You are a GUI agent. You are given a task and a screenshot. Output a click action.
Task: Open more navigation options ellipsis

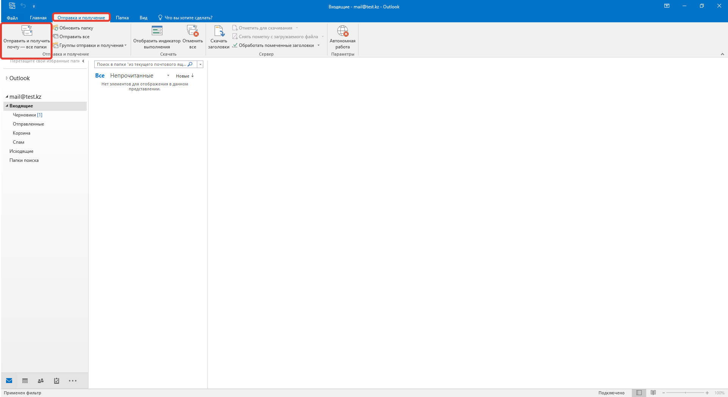click(73, 381)
